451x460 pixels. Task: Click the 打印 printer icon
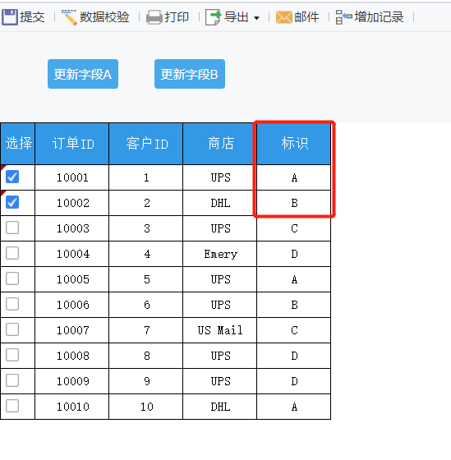click(154, 17)
